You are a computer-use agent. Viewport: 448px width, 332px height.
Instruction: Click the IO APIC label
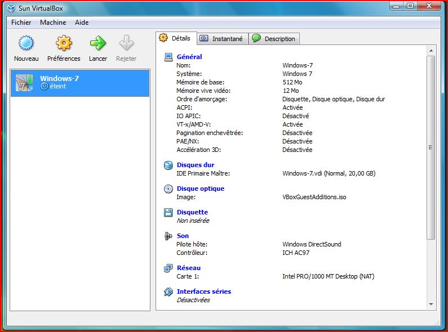click(189, 116)
